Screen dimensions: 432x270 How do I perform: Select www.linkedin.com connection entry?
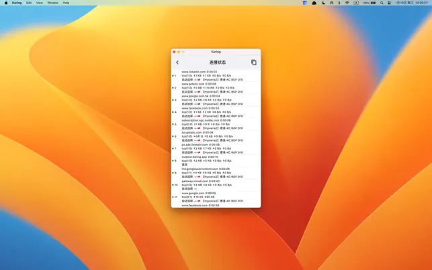pos(216,76)
